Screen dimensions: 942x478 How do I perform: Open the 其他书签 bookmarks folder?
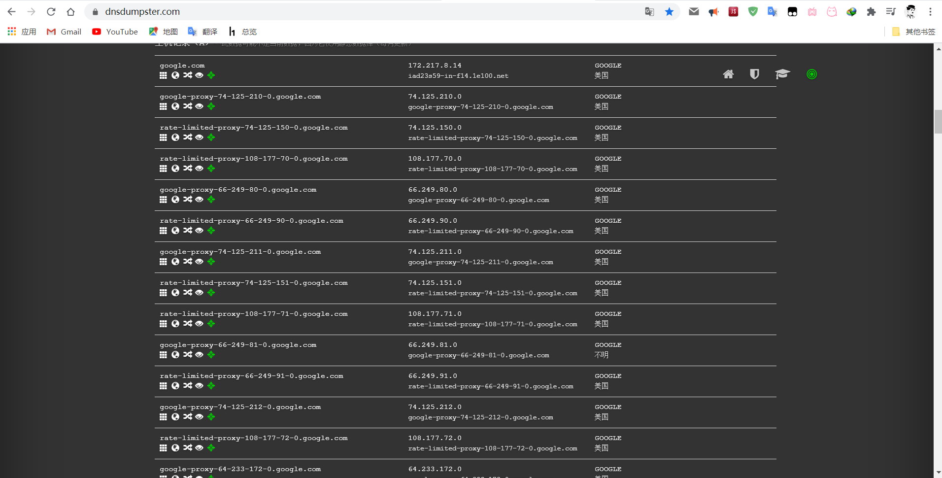(x=913, y=32)
